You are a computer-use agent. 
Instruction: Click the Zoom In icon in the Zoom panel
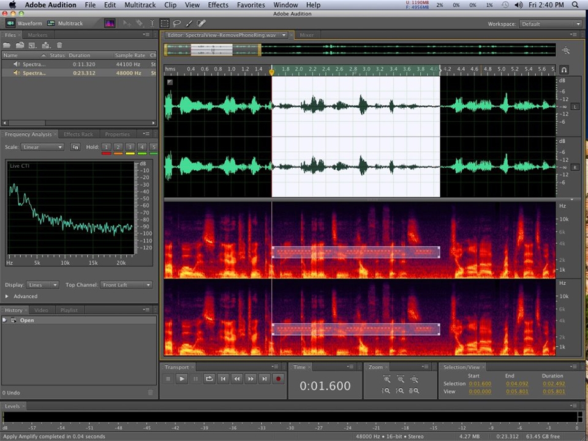[387, 380]
